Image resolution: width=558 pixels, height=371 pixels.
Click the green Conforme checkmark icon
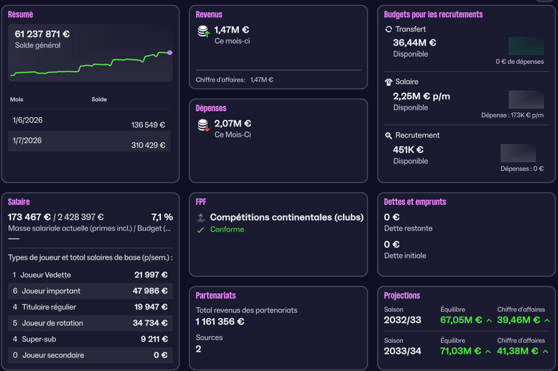[x=201, y=230]
